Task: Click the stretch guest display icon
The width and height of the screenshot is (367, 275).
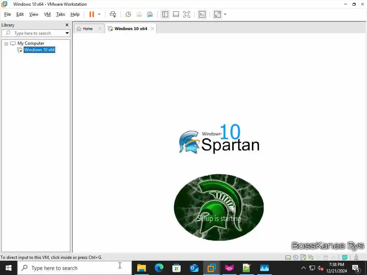Action: pyautogui.click(x=218, y=14)
